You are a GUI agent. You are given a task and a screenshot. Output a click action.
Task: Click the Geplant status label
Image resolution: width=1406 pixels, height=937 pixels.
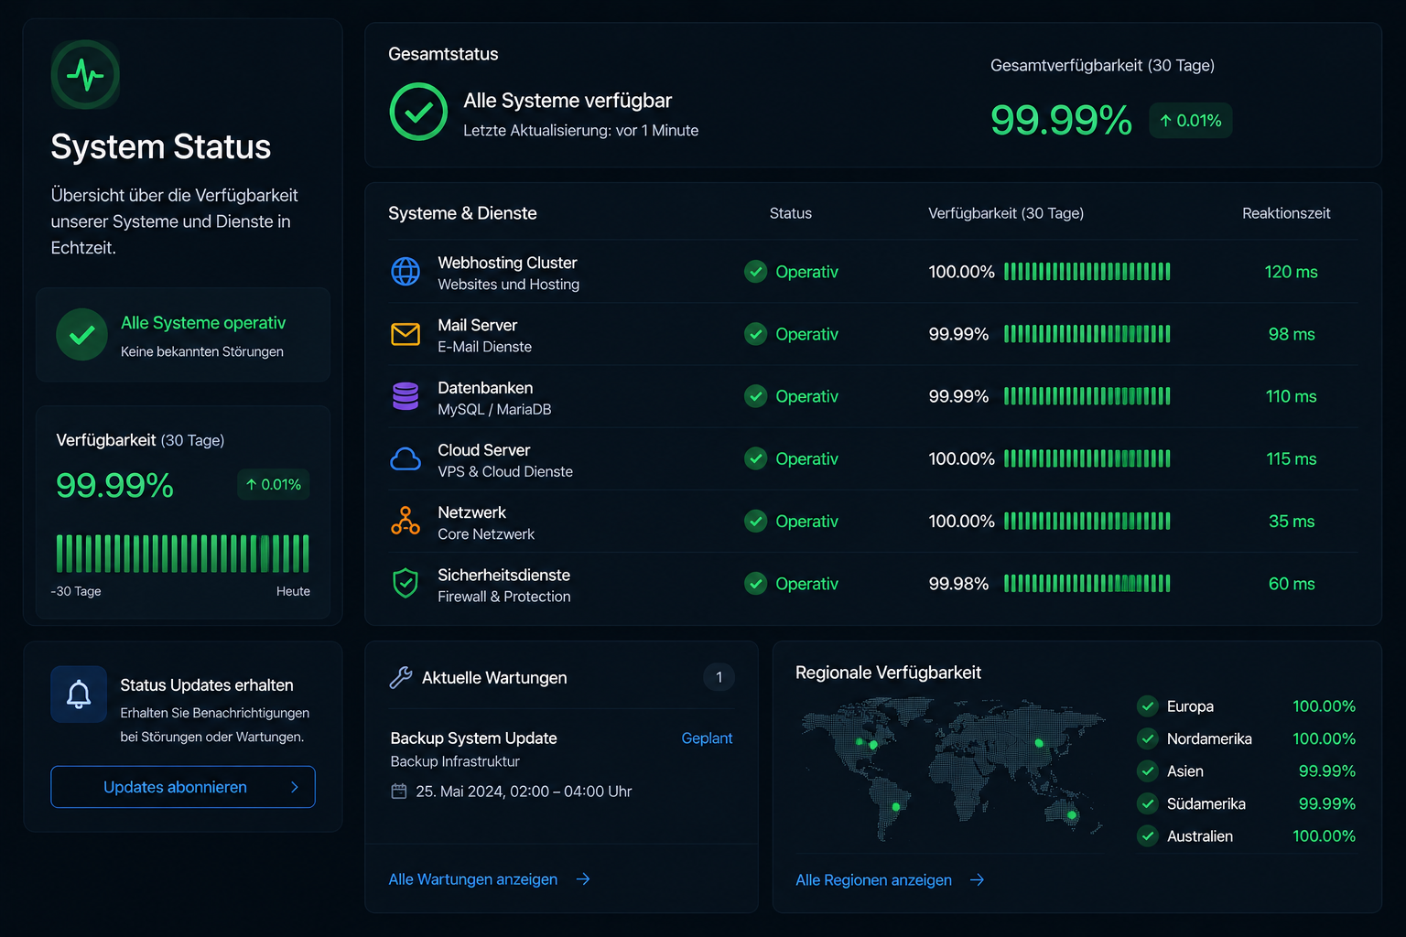[x=707, y=738]
